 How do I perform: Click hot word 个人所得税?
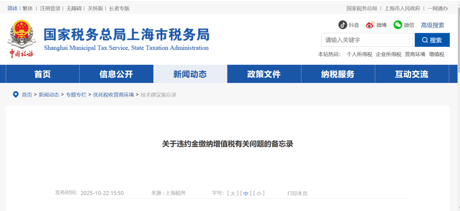click(x=359, y=54)
